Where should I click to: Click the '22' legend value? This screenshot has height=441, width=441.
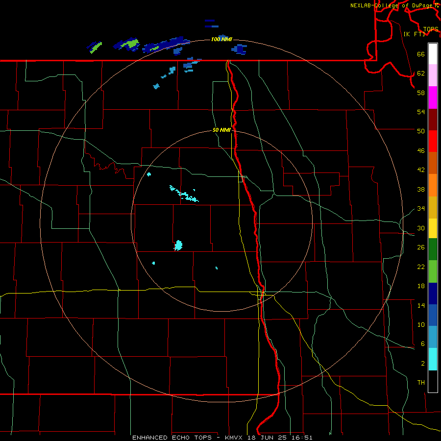(421, 267)
